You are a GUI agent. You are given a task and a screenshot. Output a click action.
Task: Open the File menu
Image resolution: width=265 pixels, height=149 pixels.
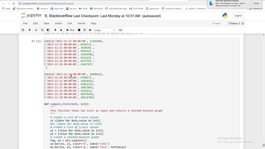pos(25,24)
